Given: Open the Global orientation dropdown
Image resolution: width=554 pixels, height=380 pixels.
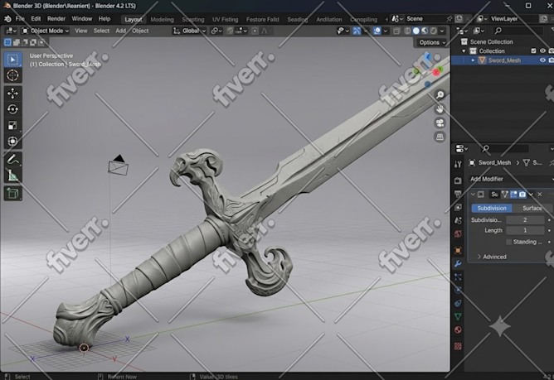Looking at the screenshot, I should tap(189, 31).
